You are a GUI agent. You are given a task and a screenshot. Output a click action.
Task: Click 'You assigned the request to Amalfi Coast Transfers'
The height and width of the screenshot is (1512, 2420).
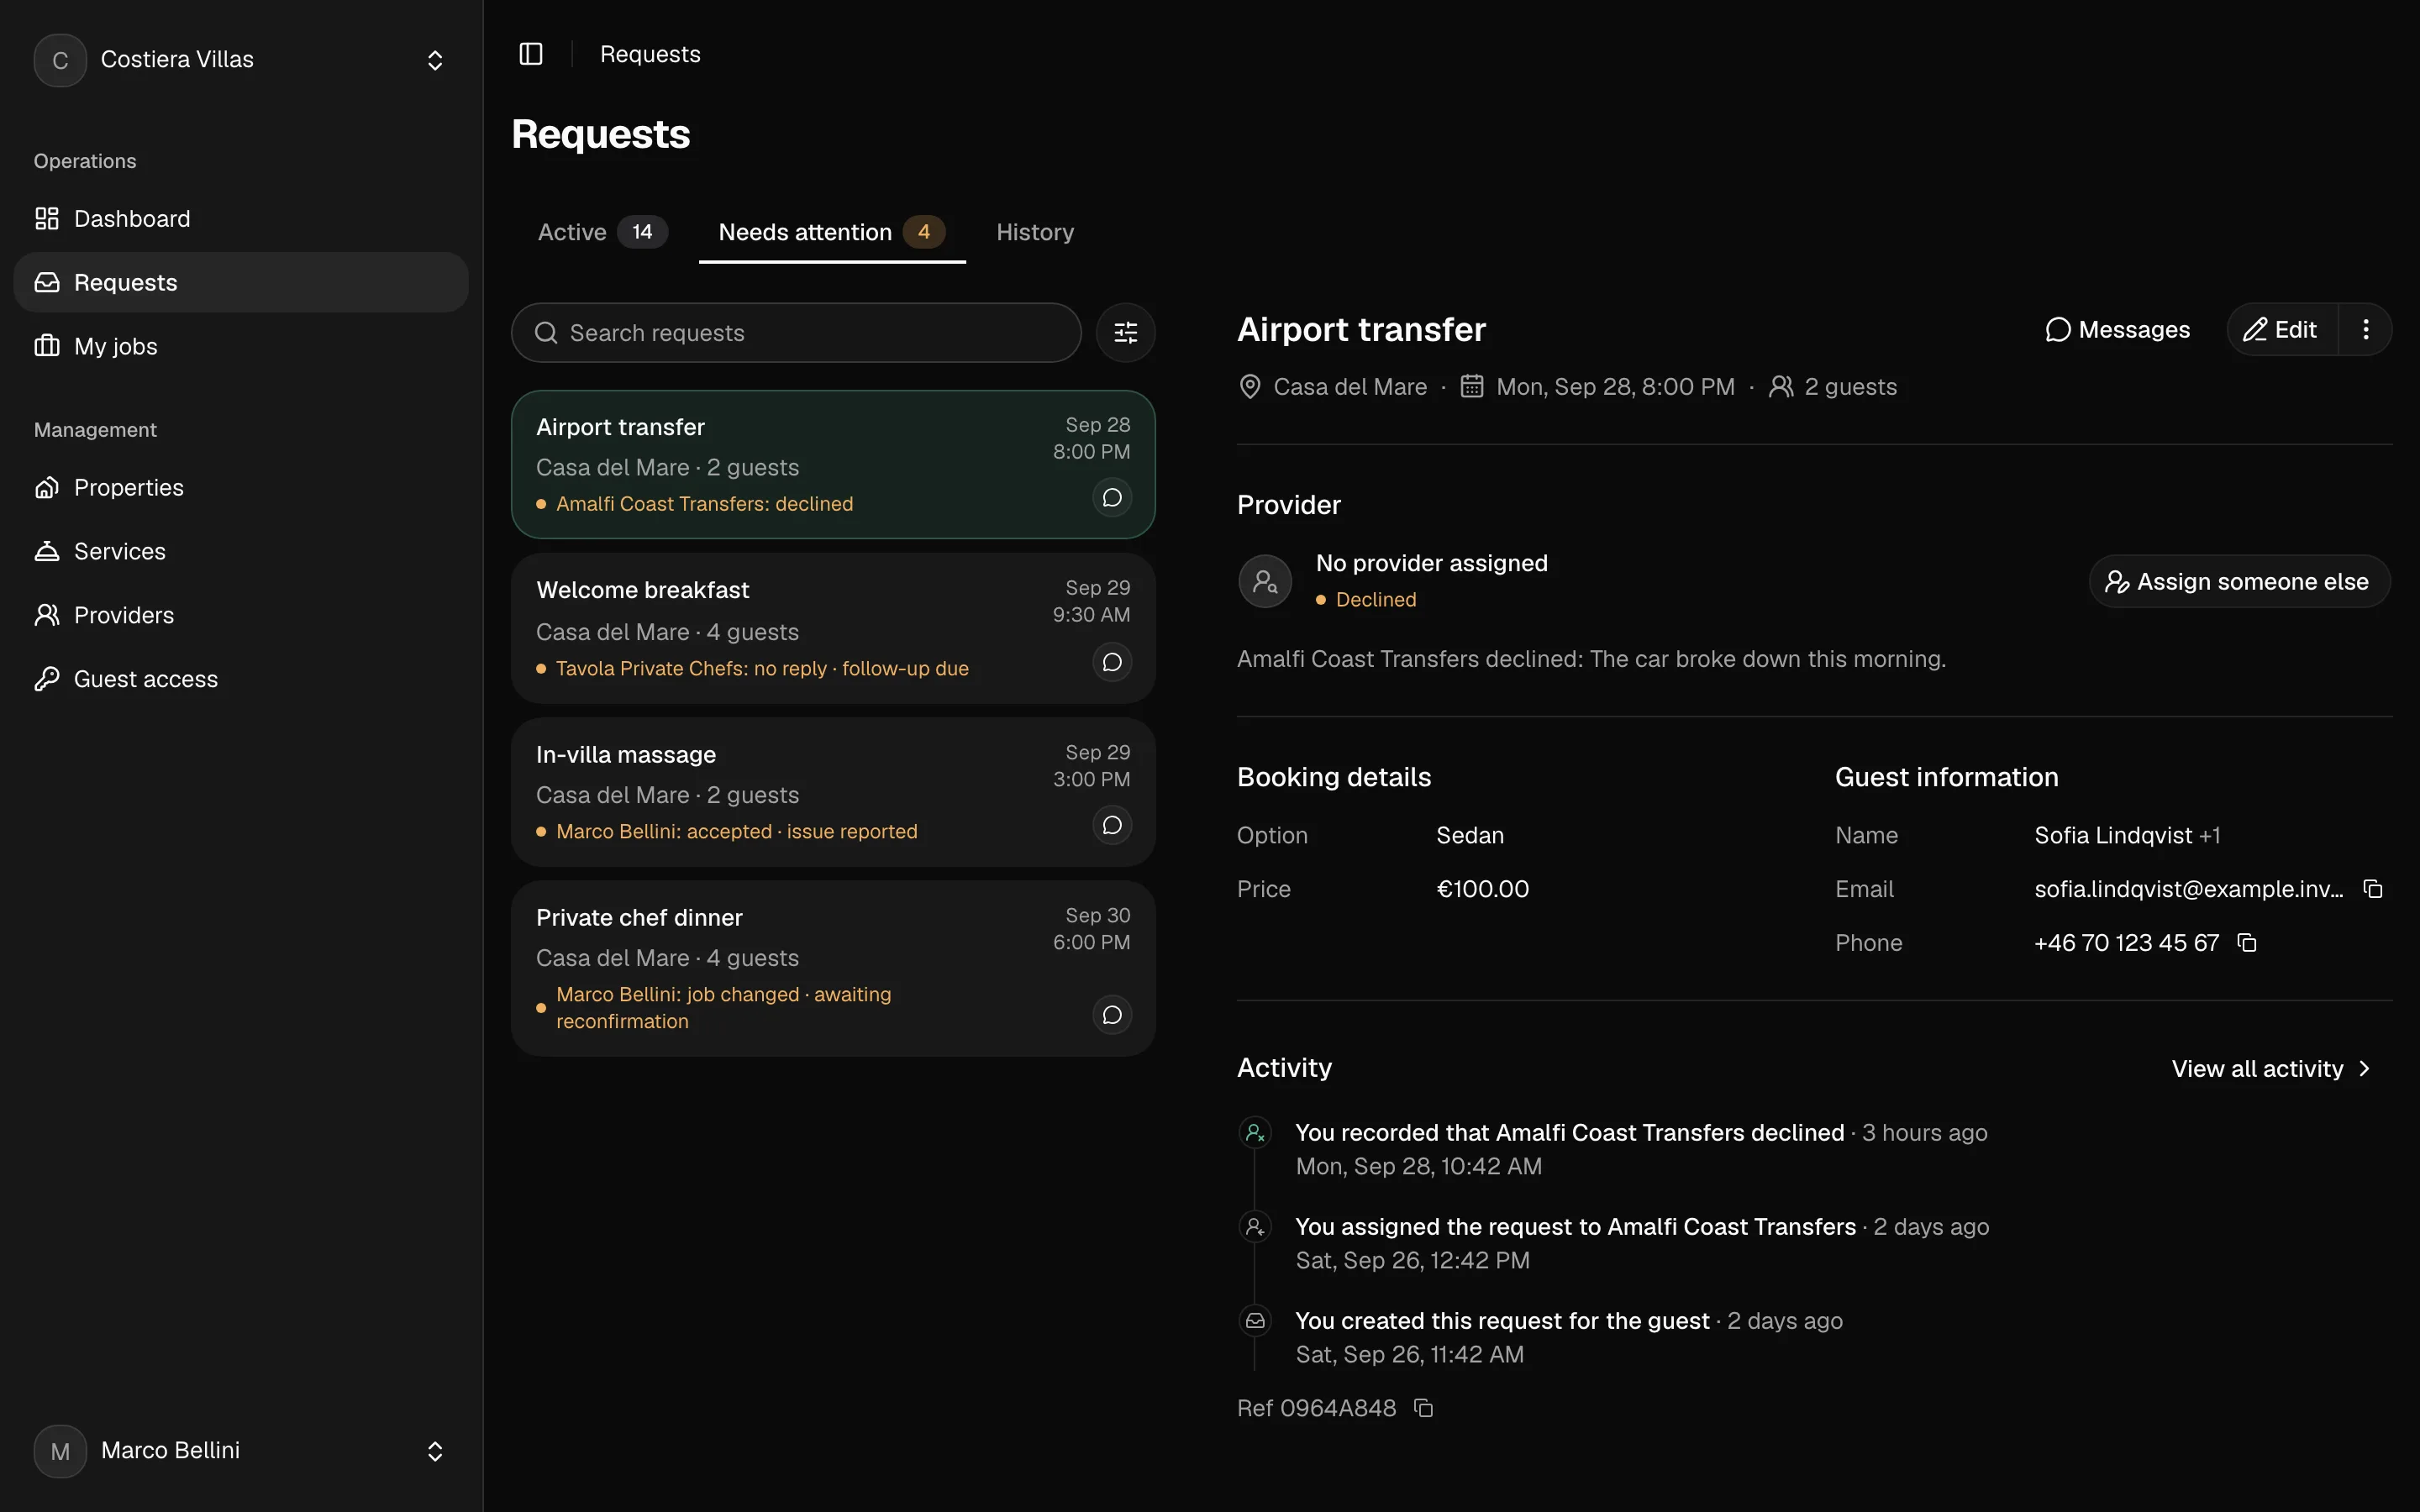1575,1227
